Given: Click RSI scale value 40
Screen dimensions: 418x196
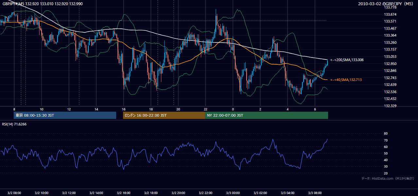Looking at the screenshot, I should (386, 160).
